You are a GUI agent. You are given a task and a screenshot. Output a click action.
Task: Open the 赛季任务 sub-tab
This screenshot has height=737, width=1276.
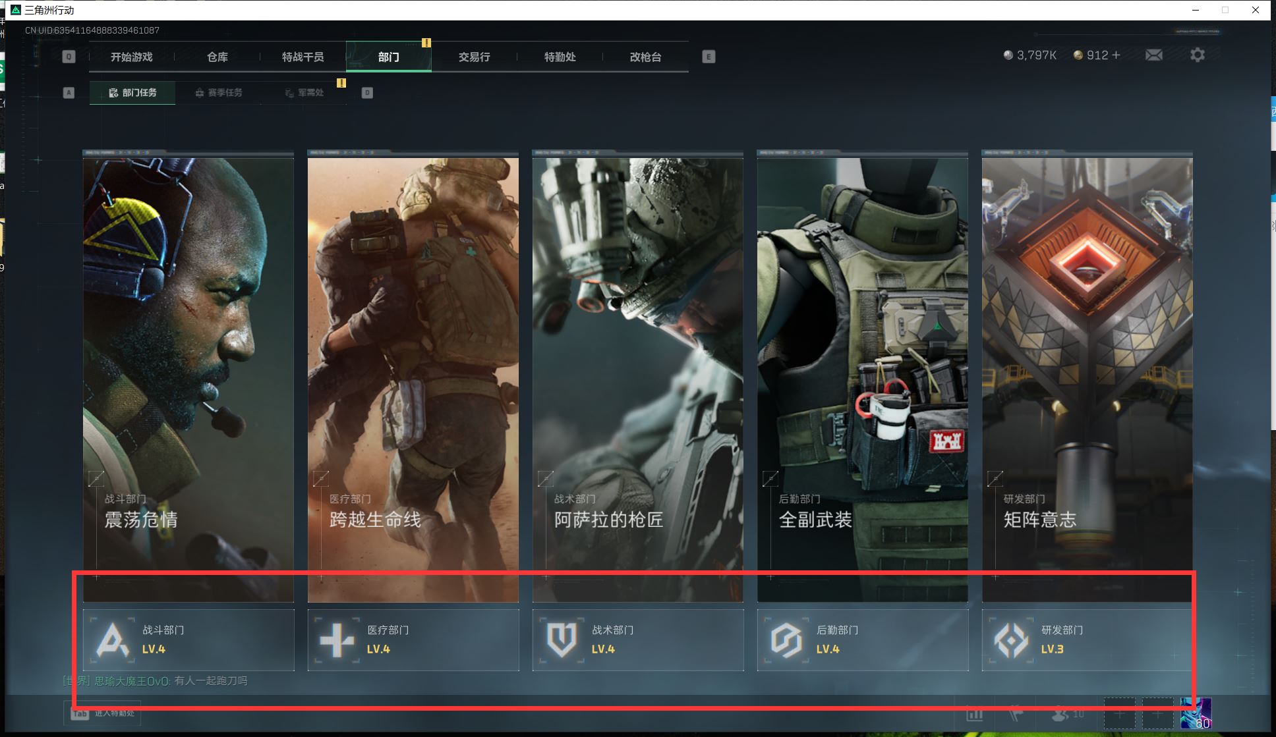point(219,93)
